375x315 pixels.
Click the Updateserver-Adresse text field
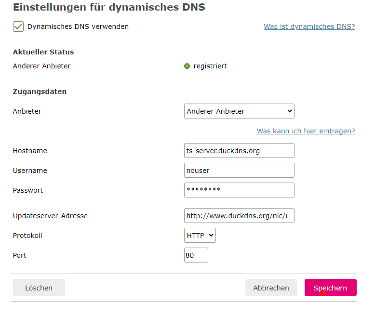(x=239, y=216)
